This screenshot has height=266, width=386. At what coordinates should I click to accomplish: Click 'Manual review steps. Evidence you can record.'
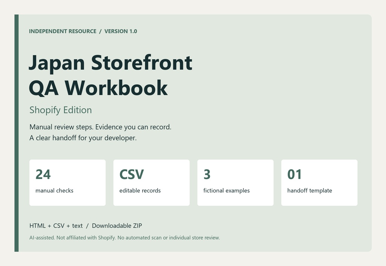point(100,127)
